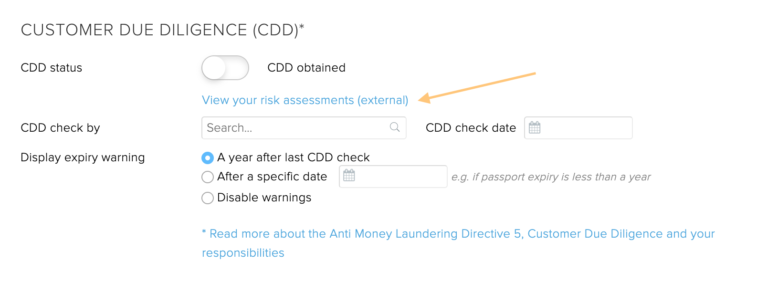Open View your risk assessments link
Viewport: 778px width, 293px height.
coord(305,100)
